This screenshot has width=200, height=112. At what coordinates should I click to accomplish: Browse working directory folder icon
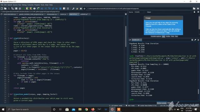point(194,8)
